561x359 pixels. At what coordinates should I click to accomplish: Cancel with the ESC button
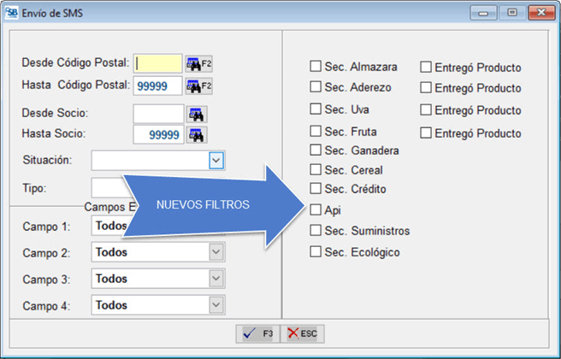click(303, 333)
